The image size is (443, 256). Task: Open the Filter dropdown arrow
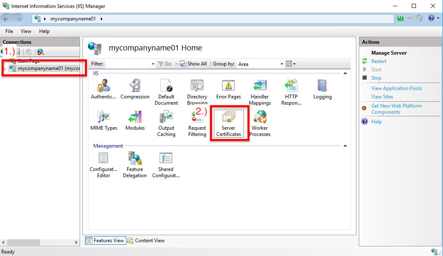point(153,64)
